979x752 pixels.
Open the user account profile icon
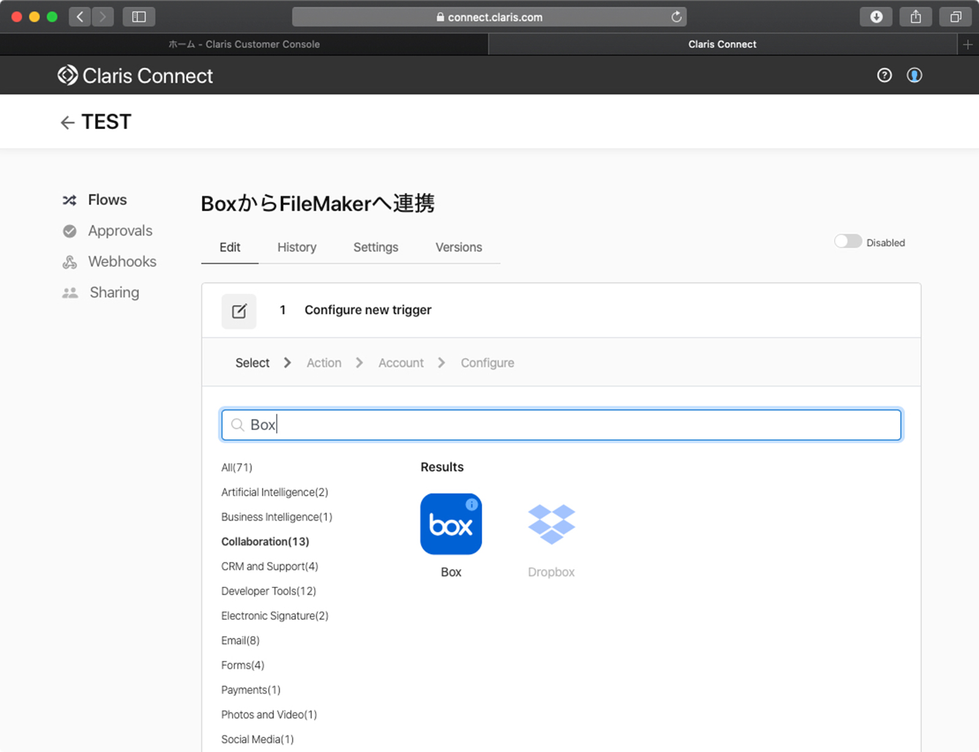[x=914, y=75]
